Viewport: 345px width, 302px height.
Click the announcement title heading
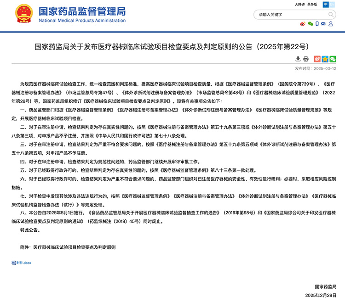pyautogui.click(x=172, y=46)
